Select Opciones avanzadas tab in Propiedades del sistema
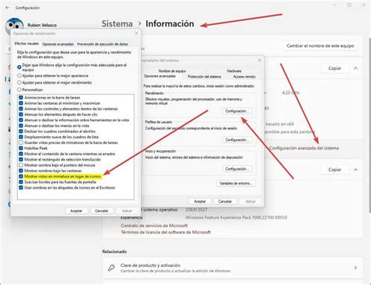The width and height of the screenshot is (371, 285). [x=160, y=76]
